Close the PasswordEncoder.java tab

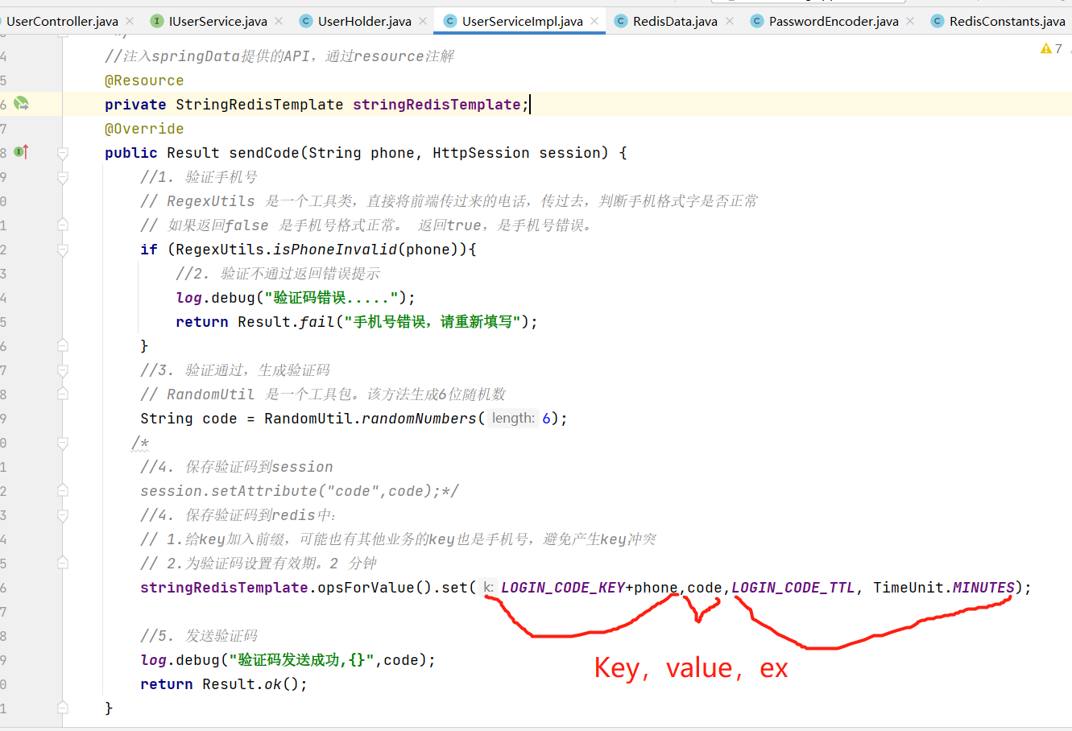pyautogui.click(x=910, y=21)
